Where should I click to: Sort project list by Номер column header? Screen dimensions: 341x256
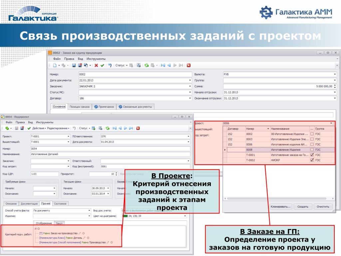[257, 129]
